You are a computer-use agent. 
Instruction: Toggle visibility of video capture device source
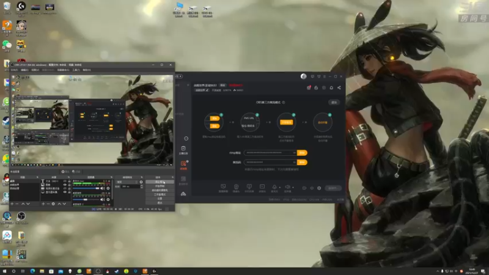(65, 189)
